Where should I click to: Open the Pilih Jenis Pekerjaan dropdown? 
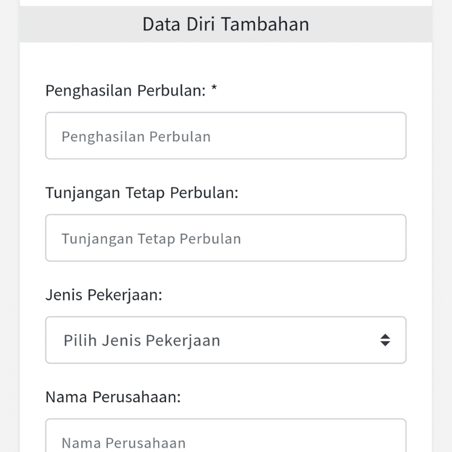pos(226,340)
